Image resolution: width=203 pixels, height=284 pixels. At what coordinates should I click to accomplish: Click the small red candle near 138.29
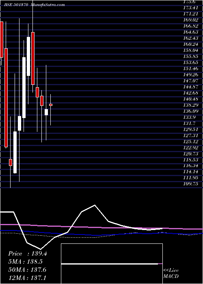[51, 105]
